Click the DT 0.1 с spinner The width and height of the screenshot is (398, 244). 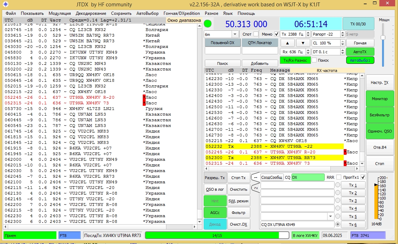tap(328, 52)
